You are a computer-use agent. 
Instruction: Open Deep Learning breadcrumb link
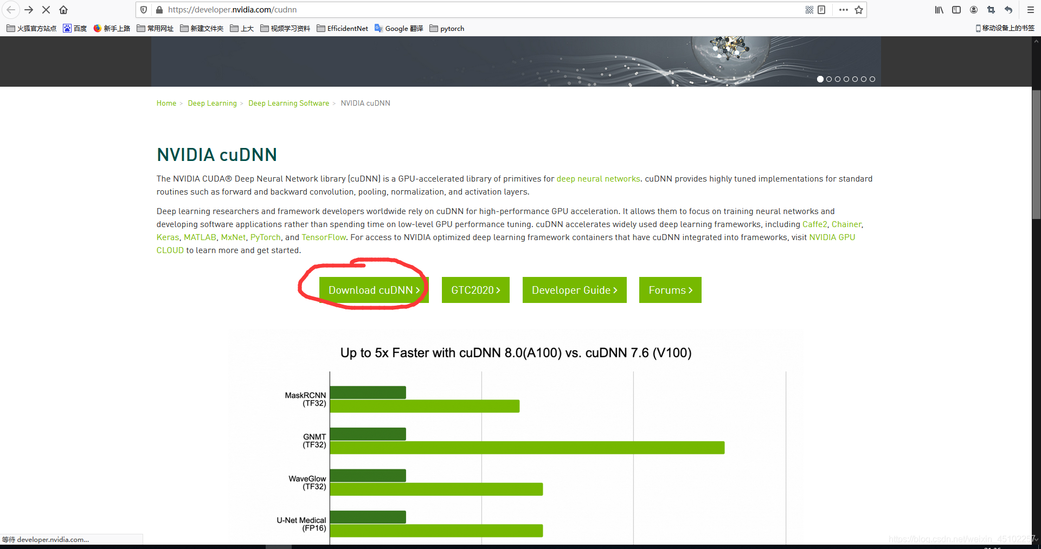[x=213, y=103]
